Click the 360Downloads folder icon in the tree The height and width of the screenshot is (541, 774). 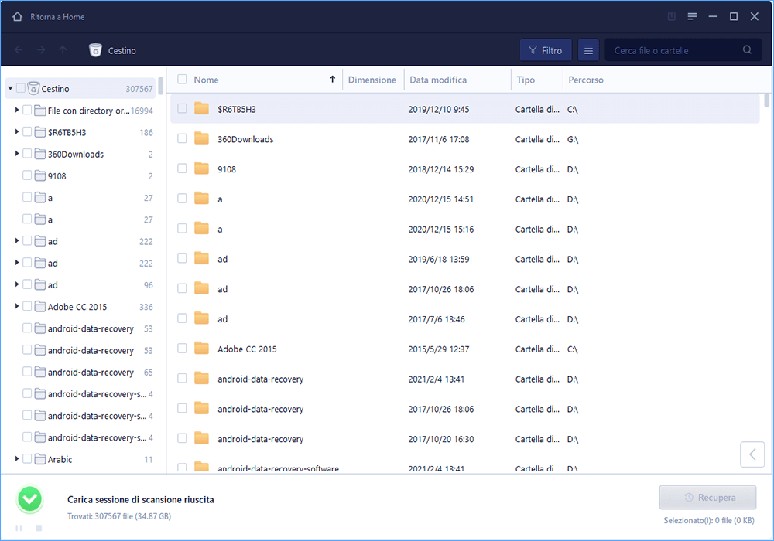(40, 153)
